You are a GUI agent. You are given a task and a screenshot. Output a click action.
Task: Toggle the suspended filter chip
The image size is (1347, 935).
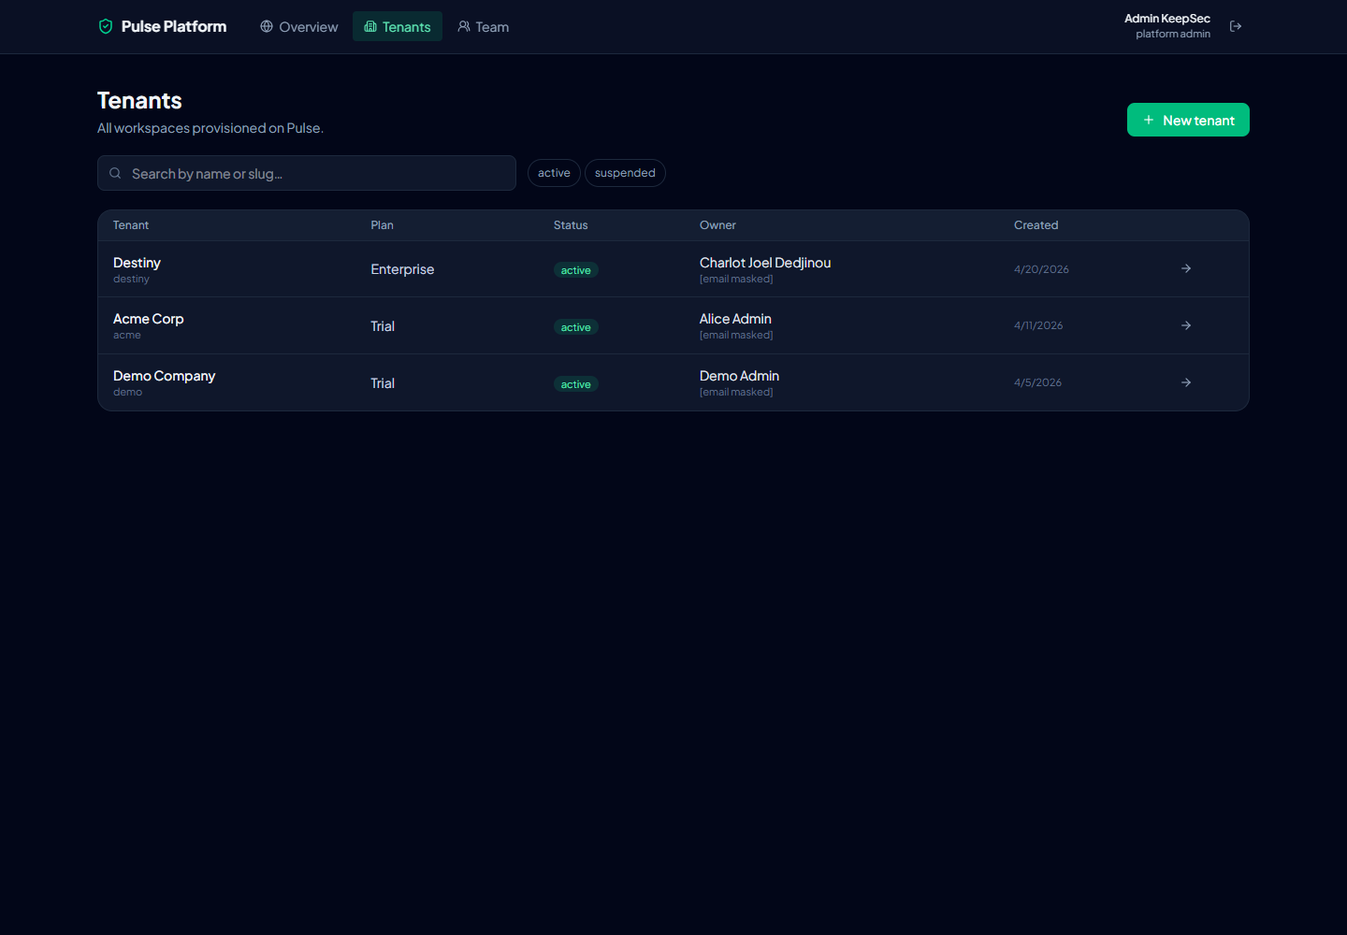coord(625,173)
